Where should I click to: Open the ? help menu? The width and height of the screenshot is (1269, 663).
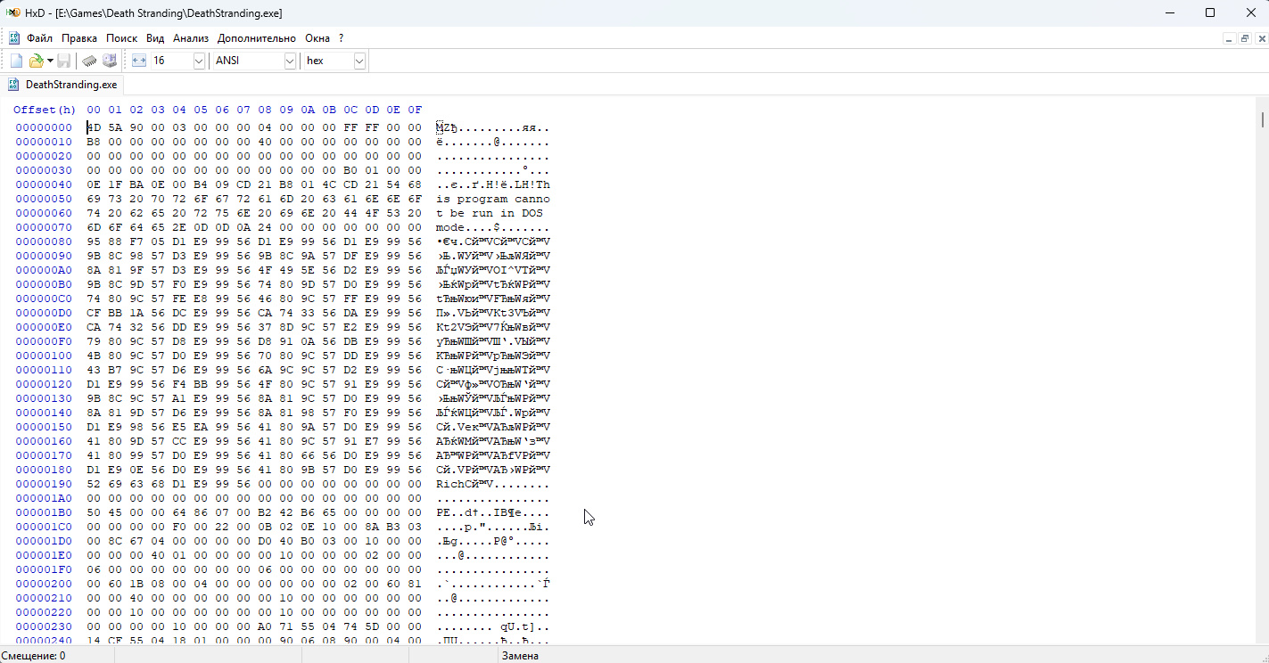[x=341, y=38]
